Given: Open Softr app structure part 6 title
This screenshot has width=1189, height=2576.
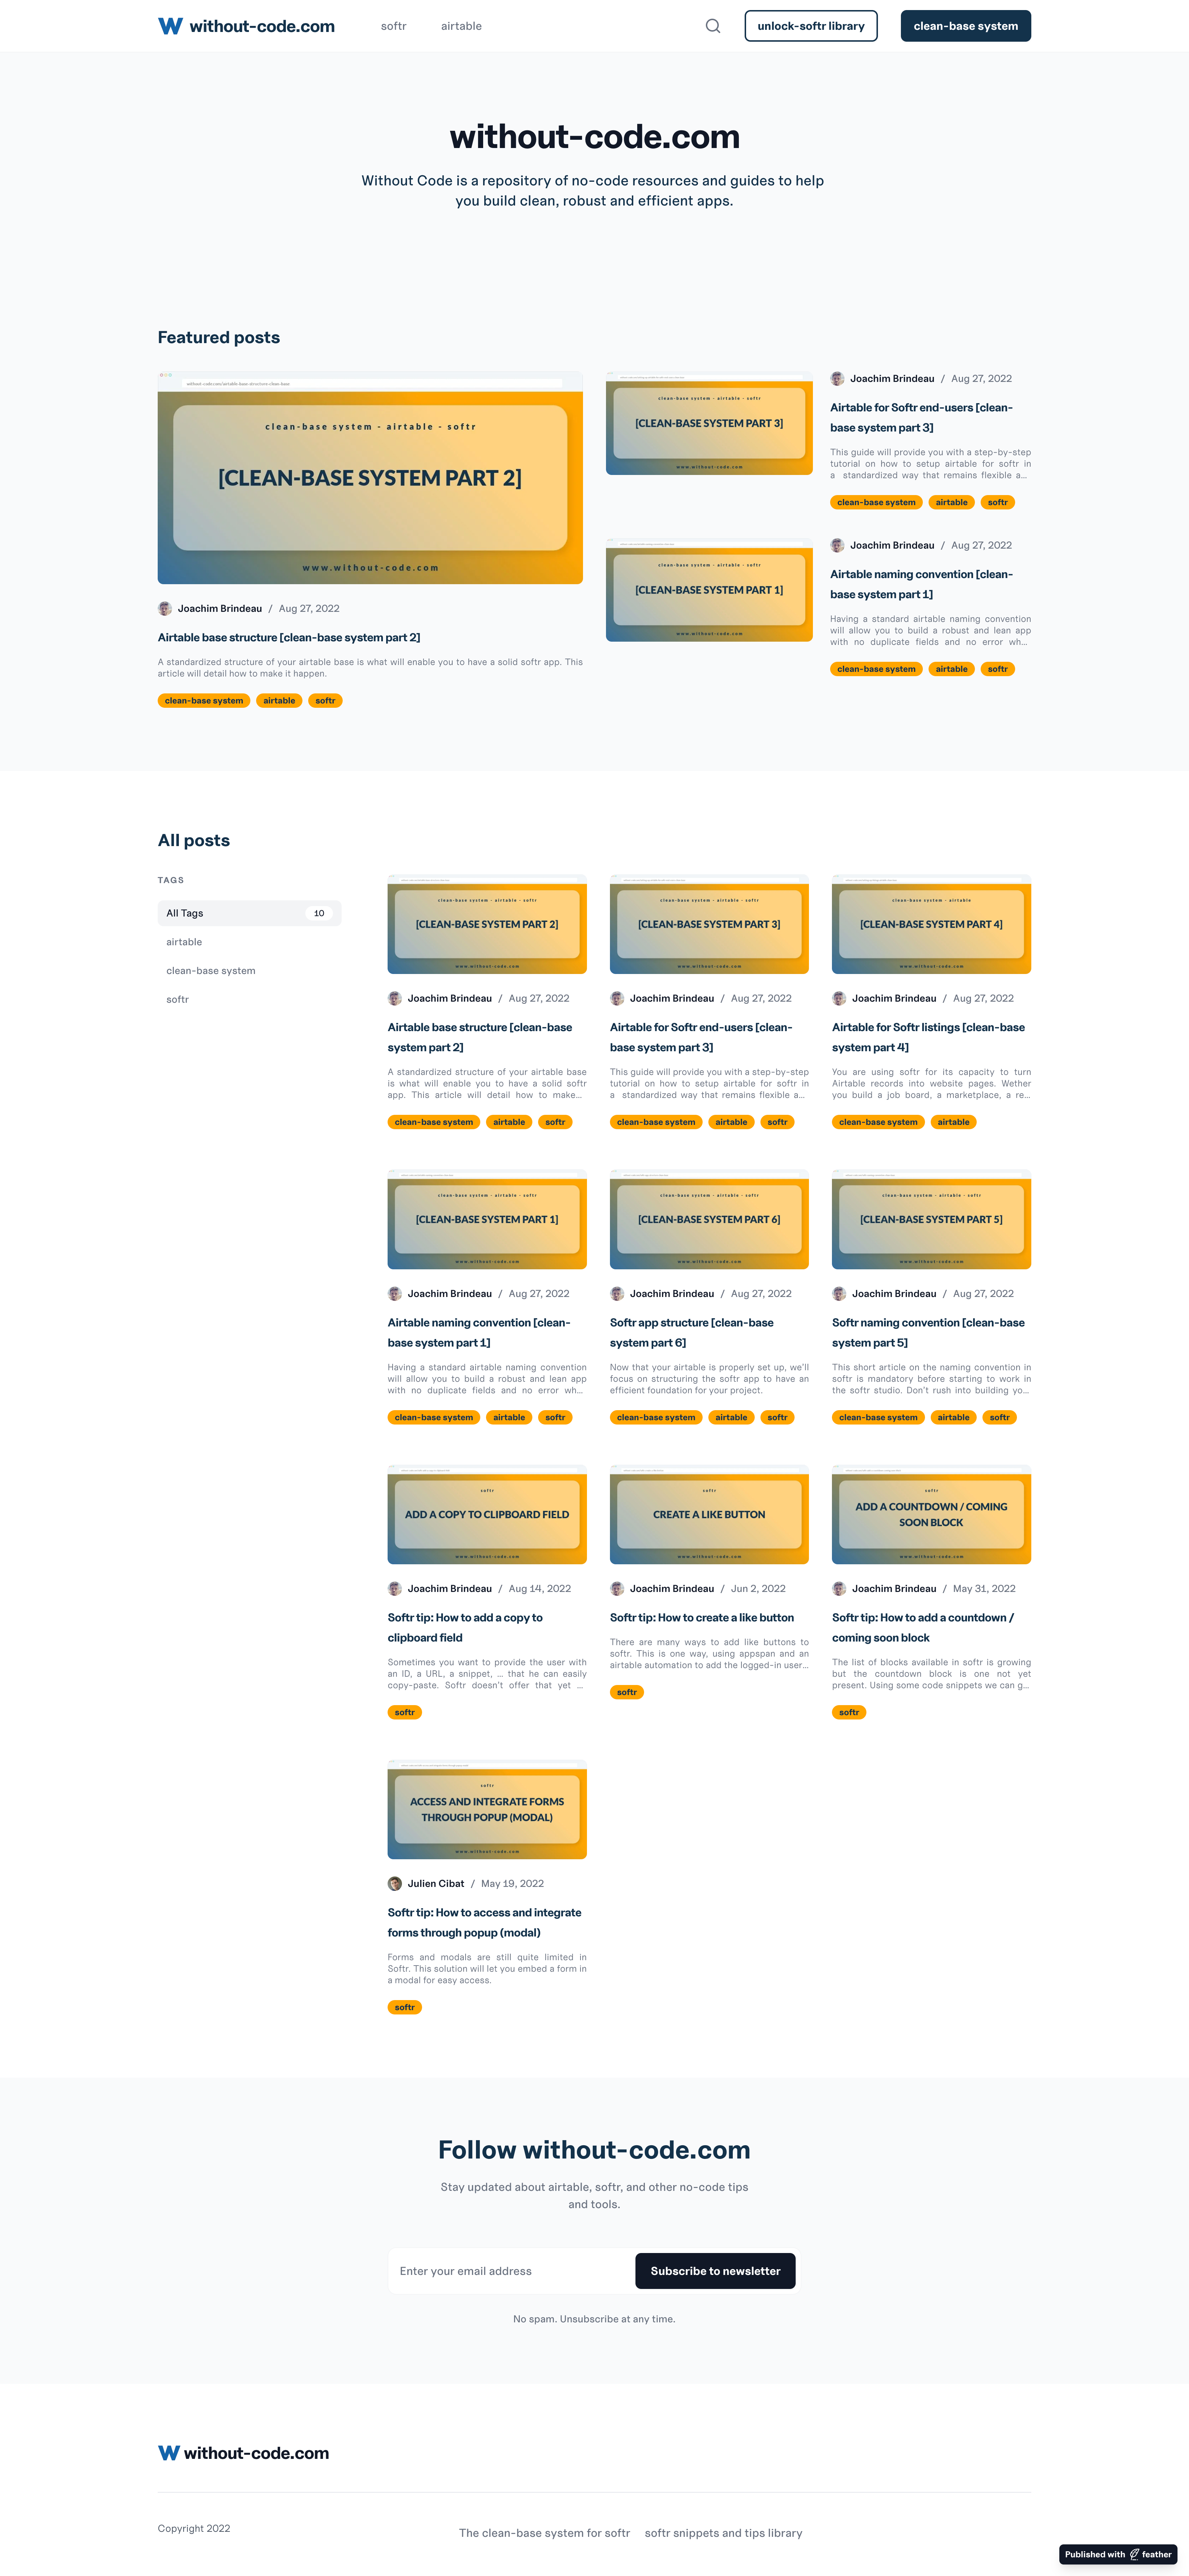Looking at the screenshot, I should 692,1332.
